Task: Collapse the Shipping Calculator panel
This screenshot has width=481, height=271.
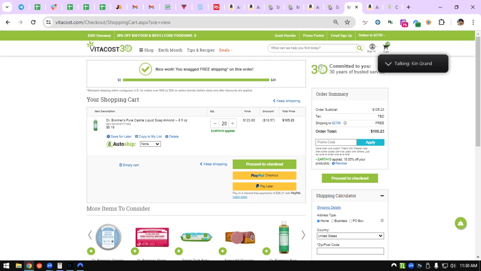Action: pos(382,196)
